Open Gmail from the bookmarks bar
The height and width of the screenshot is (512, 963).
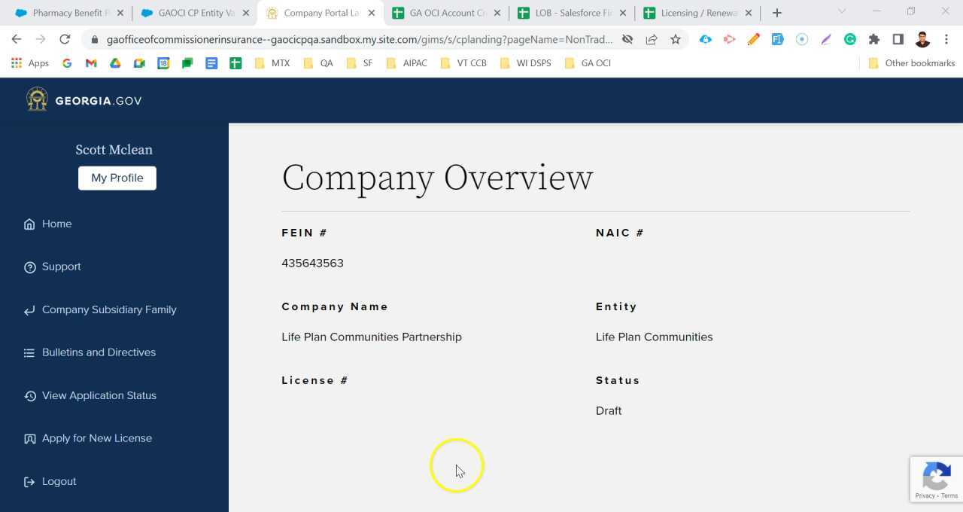(x=90, y=63)
